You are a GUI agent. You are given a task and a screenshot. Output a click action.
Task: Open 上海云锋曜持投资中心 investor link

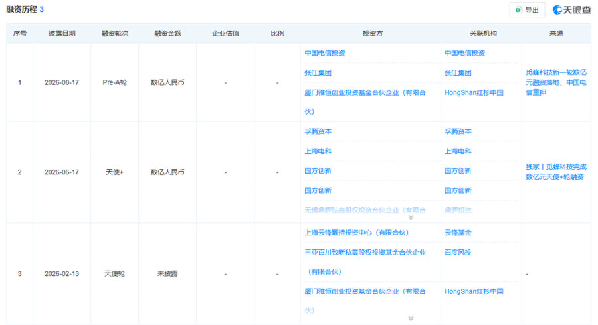coord(357,233)
